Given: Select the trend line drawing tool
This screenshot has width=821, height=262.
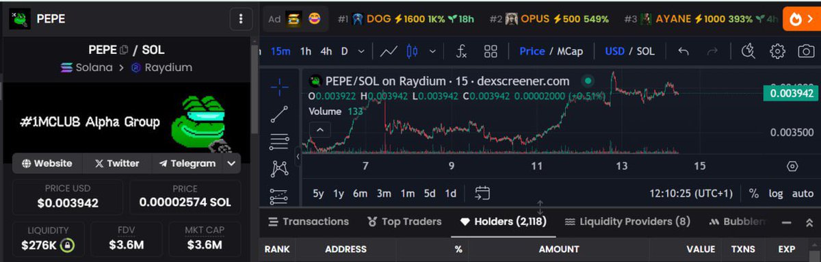Looking at the screenshot, I should click(x=279, y=114).
